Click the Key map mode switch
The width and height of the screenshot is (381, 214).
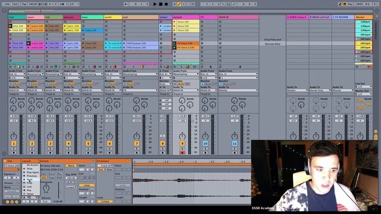pos(350,4)
